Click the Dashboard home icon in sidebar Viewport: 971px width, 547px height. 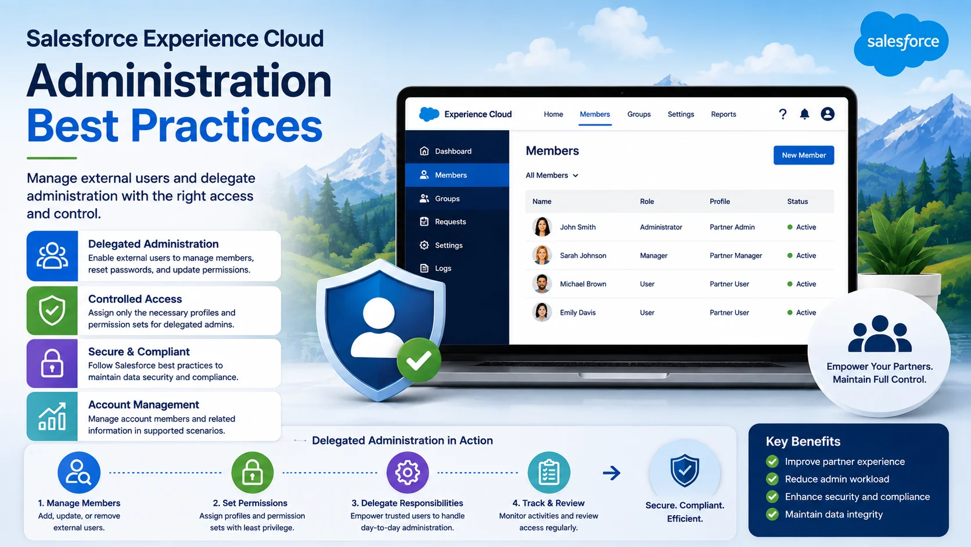(x=425, y=151)
